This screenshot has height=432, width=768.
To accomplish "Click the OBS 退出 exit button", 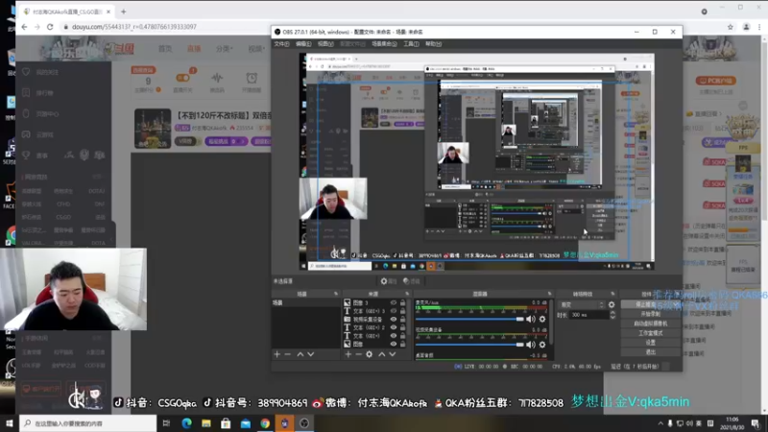I will click(x=651, y=351).
